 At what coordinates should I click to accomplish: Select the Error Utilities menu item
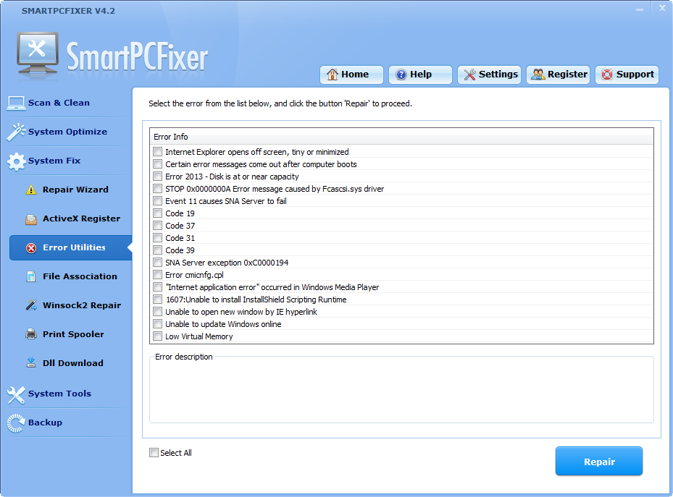click(x=71, y=247)
